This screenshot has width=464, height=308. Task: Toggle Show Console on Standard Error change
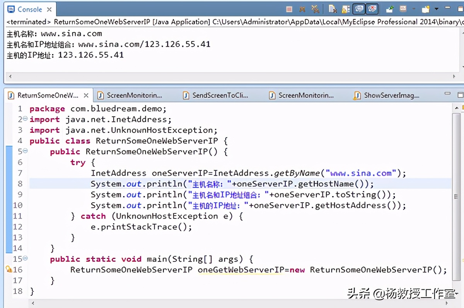pos(372,8)
